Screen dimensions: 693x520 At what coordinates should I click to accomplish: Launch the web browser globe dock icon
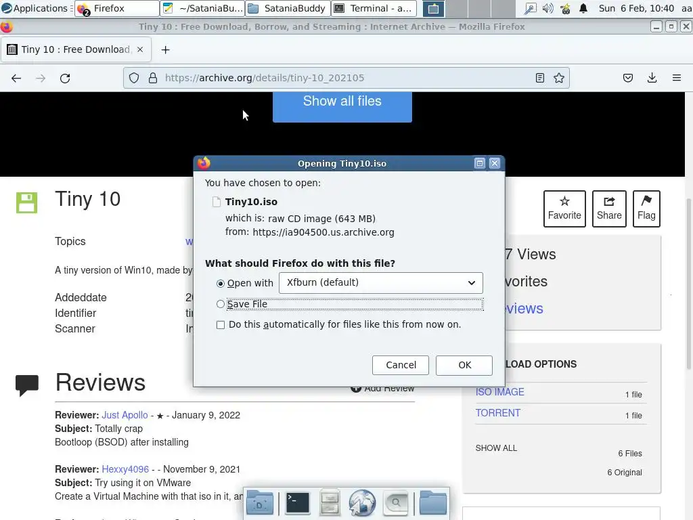pos(362,503)
